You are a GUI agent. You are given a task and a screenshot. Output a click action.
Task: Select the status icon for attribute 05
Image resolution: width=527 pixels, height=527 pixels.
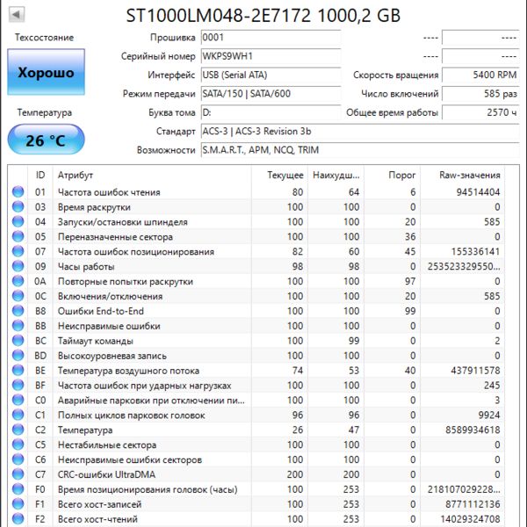(18, 236)
